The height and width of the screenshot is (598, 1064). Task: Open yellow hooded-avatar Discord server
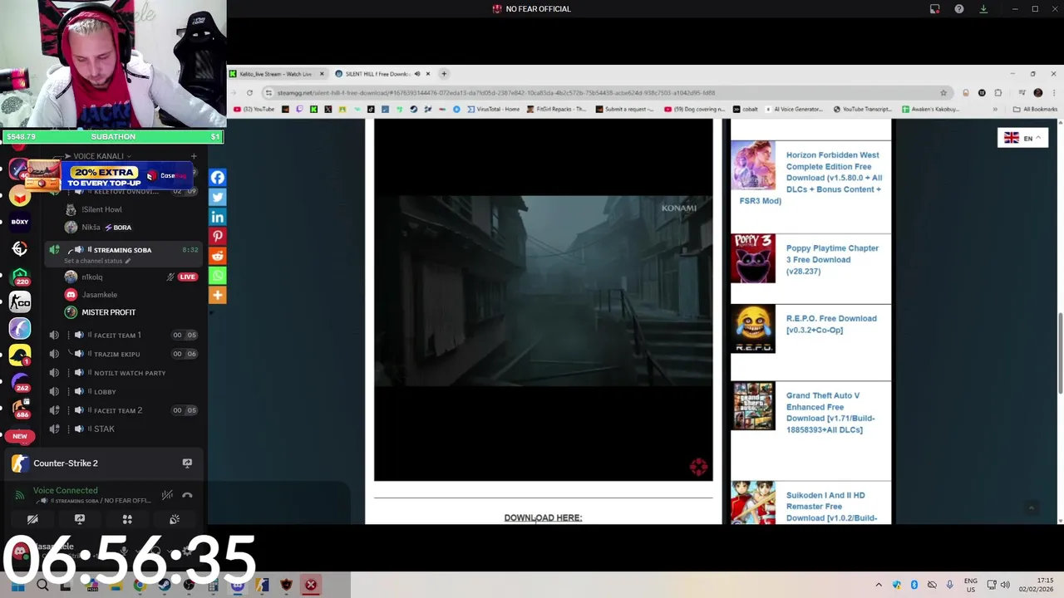[20, 355]
